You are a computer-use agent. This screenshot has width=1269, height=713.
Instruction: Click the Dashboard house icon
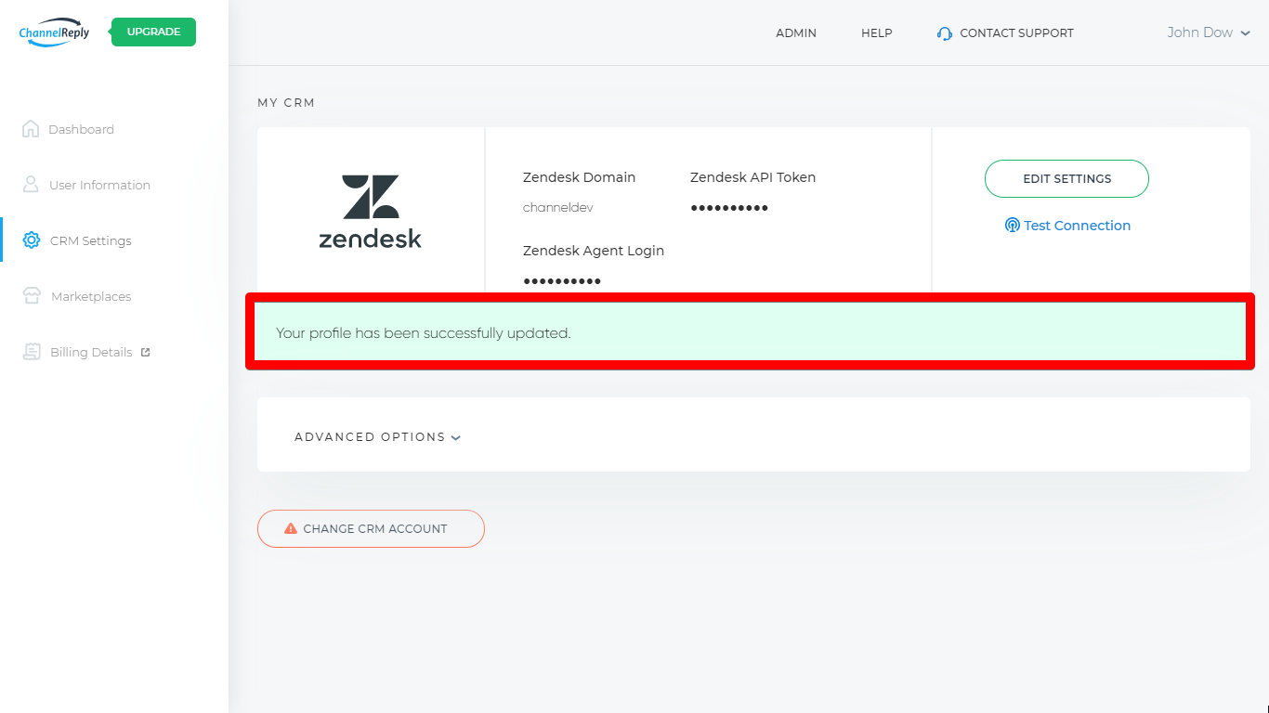click(x=30, y=129)
